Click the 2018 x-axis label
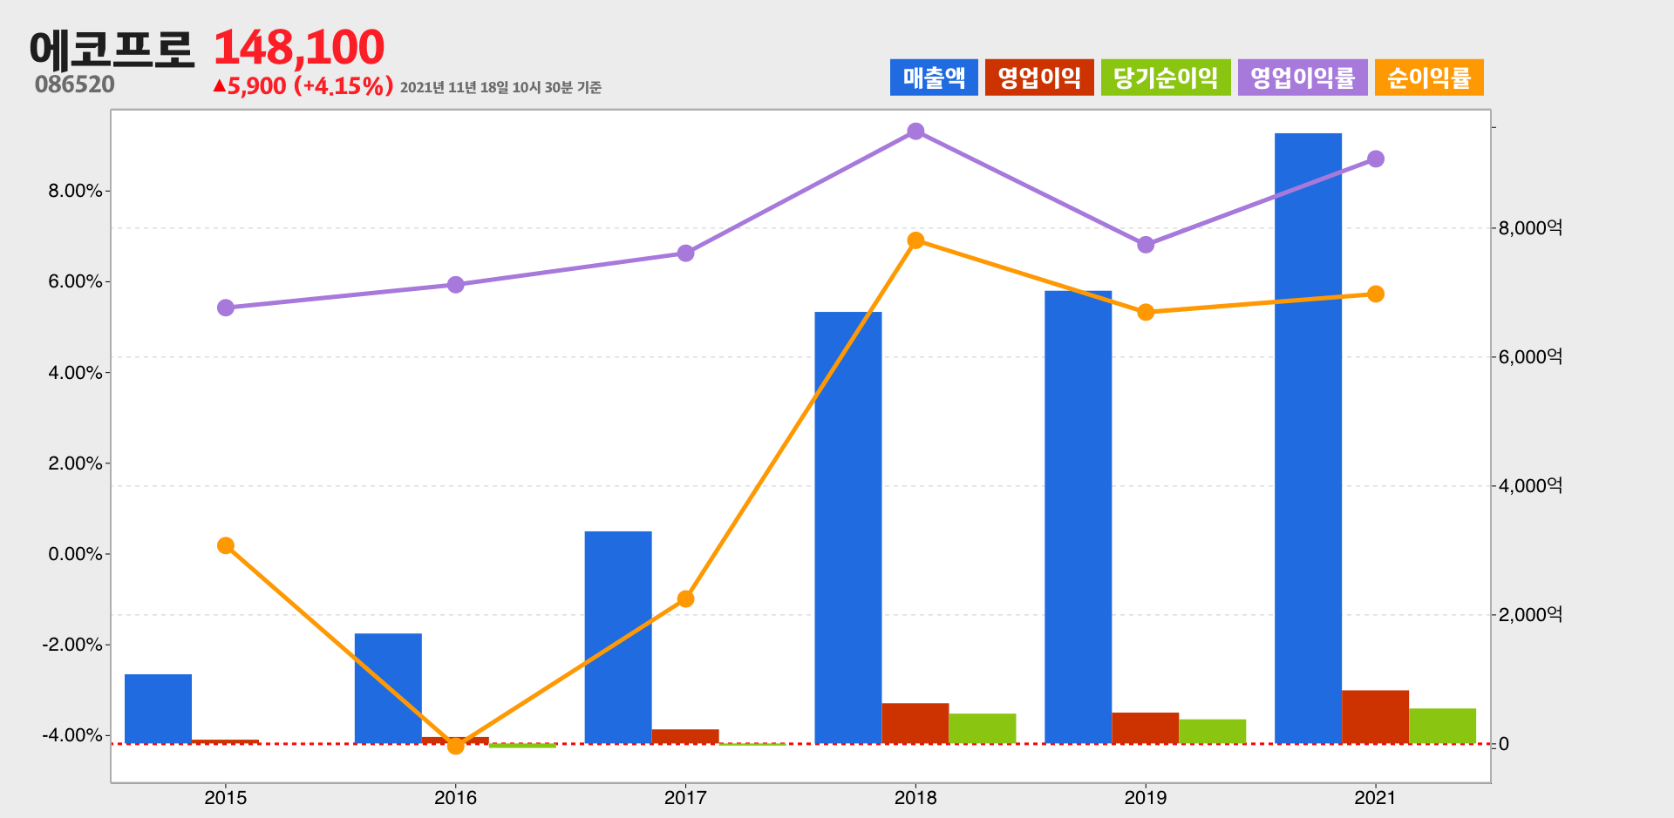The image size is (1674, 818). click(x=915, y=797)
